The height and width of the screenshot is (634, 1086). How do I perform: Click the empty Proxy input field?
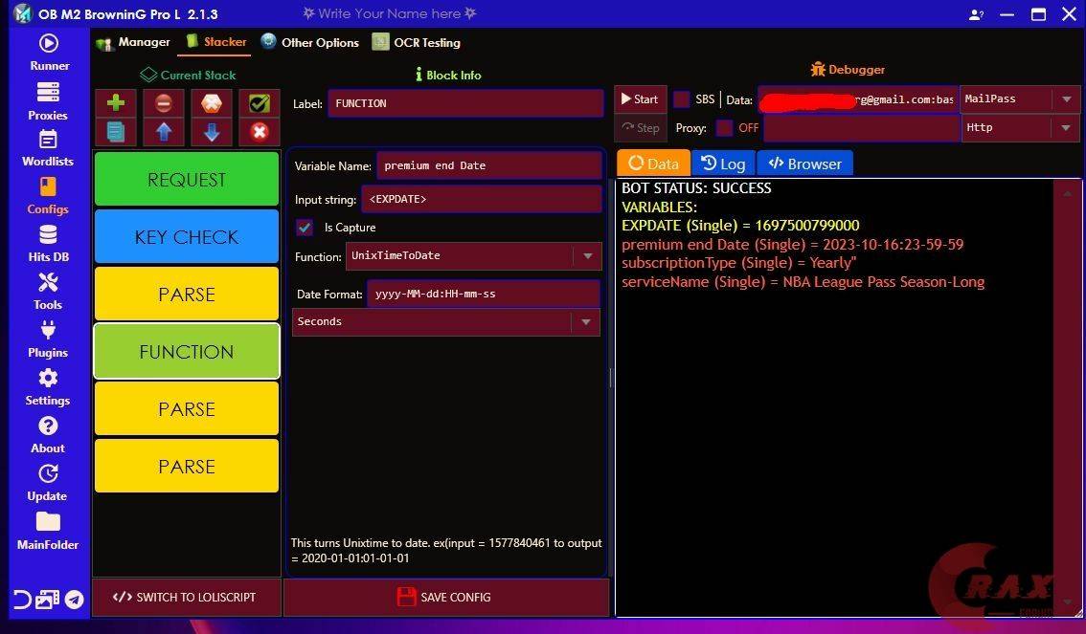862,128
